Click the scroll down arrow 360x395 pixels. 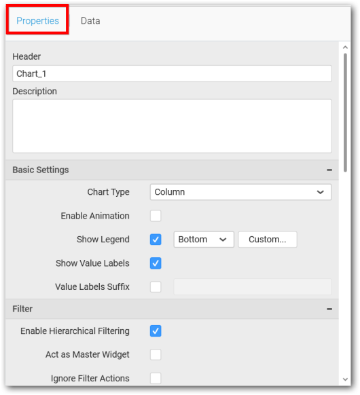pos(345,379)
